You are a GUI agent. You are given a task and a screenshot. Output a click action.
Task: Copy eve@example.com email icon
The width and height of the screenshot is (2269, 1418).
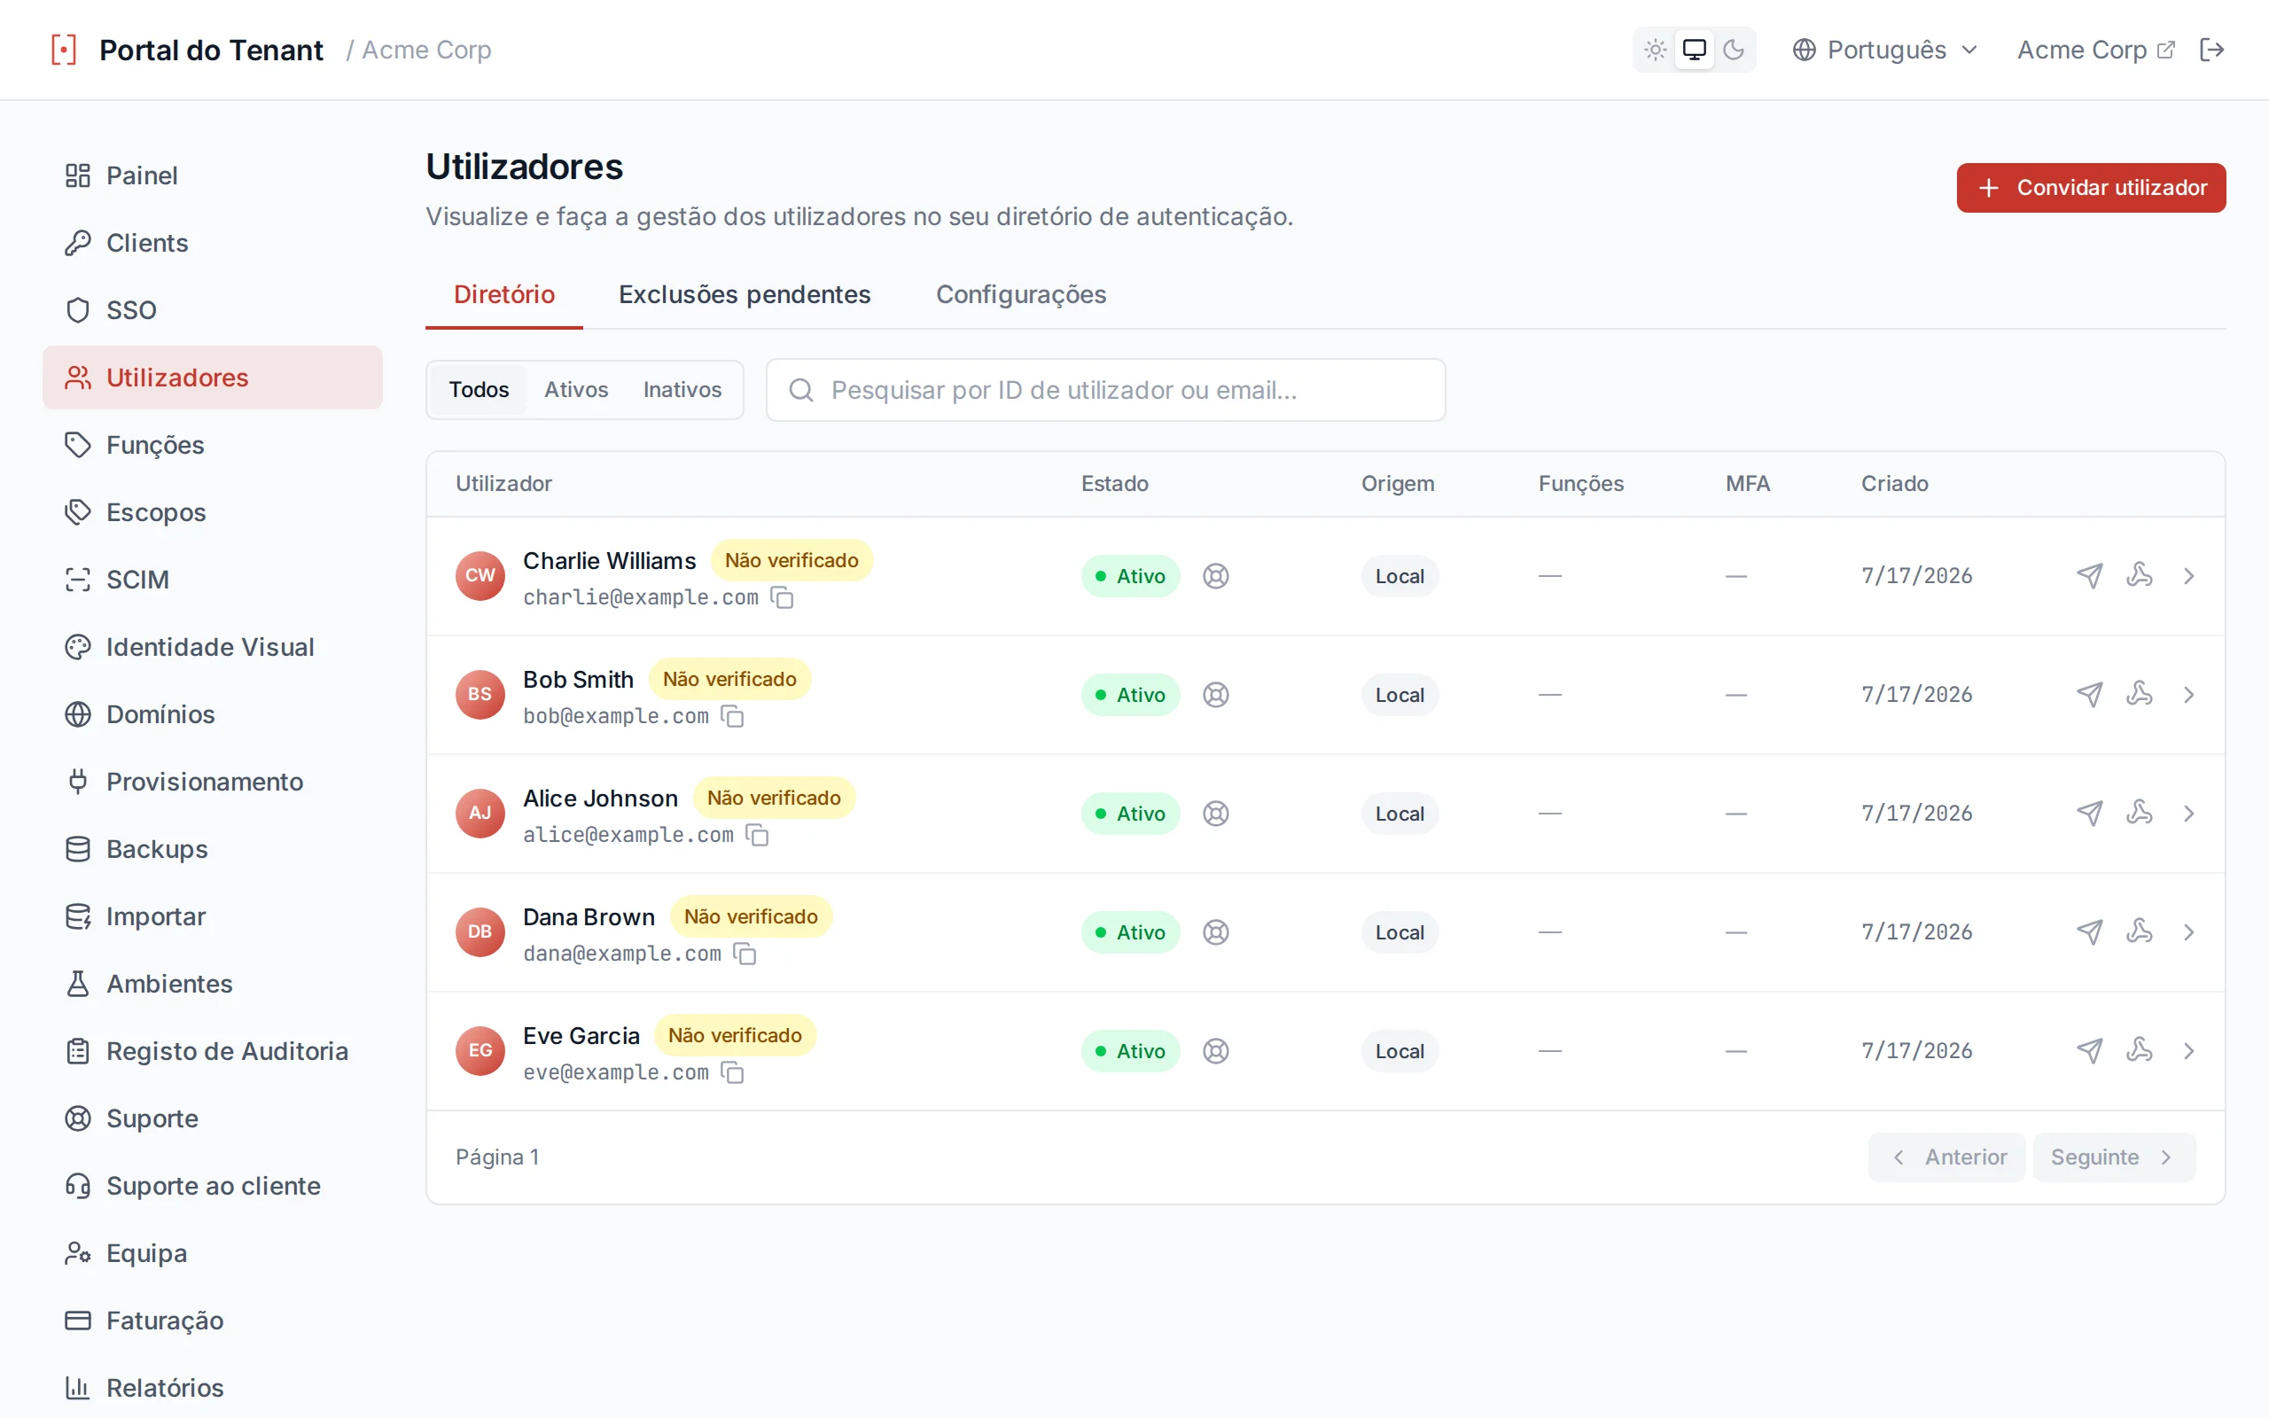click(x=732, y=1072)
